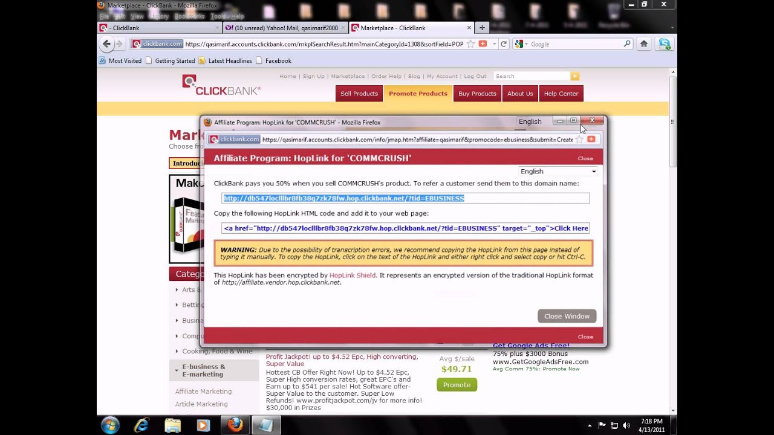Open the Promote Products tab
774x435 pixels.
click(418, 94)
